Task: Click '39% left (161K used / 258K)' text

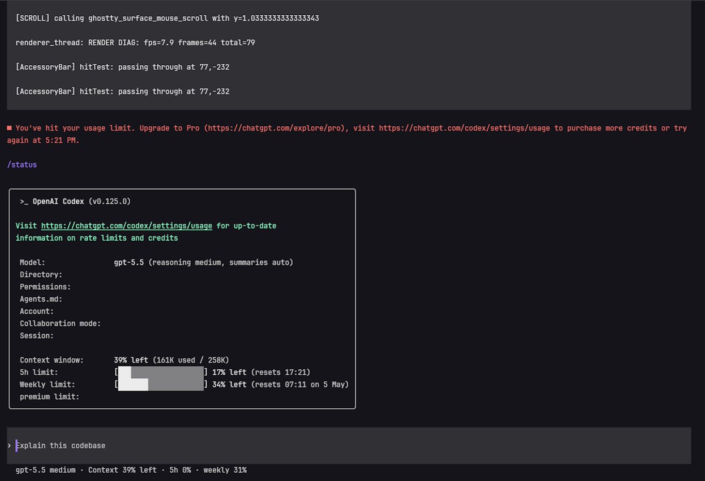Action: tap(172, 360)
